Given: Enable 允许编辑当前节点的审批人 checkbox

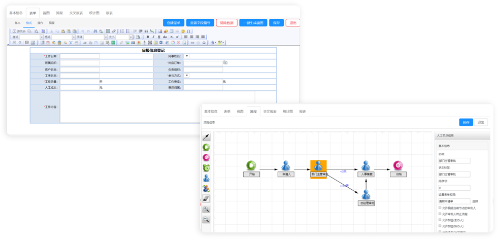Looking at the screenshot, I should pos(440,208).
